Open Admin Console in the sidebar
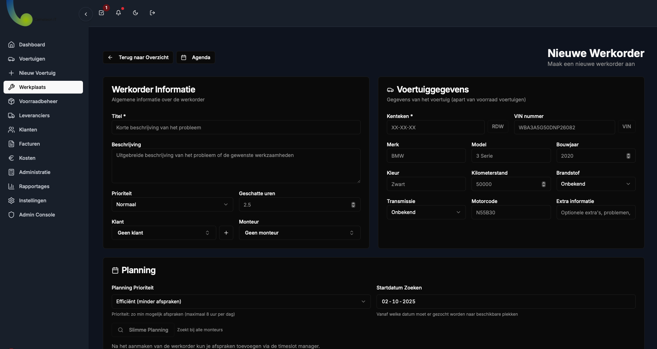This screenshot has height=349, width=657. point(37,215)
